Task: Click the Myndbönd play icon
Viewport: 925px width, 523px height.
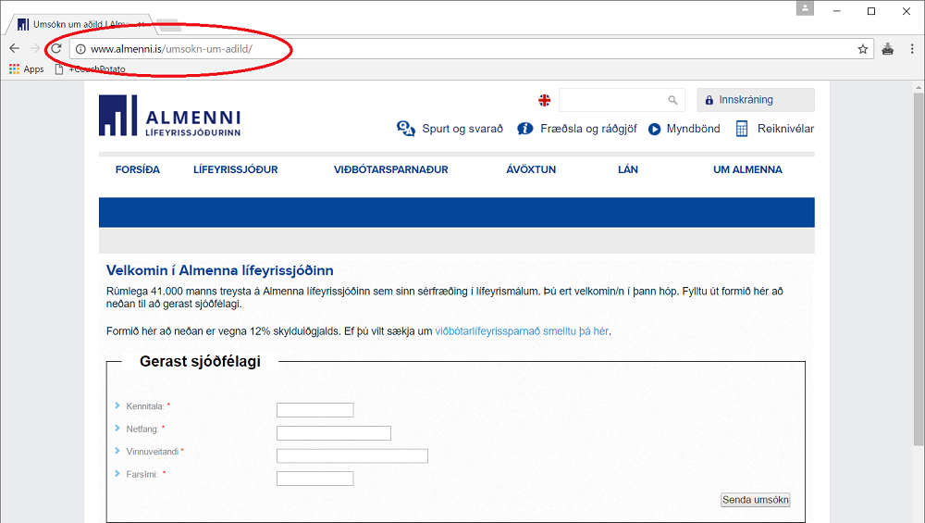Action: (655, 129)
